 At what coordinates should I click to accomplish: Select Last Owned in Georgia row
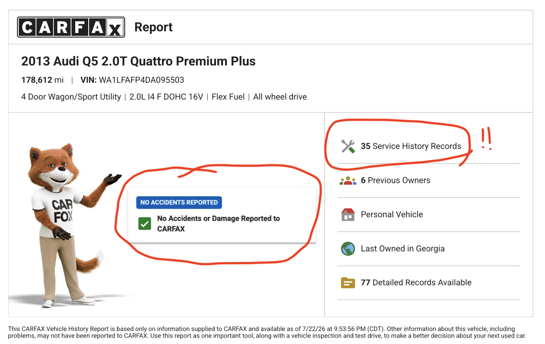pos(429,248)
